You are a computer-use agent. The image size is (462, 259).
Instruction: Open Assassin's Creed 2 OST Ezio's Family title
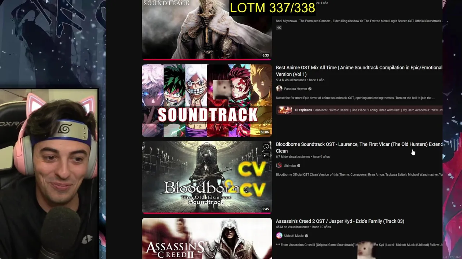point(340,221)
